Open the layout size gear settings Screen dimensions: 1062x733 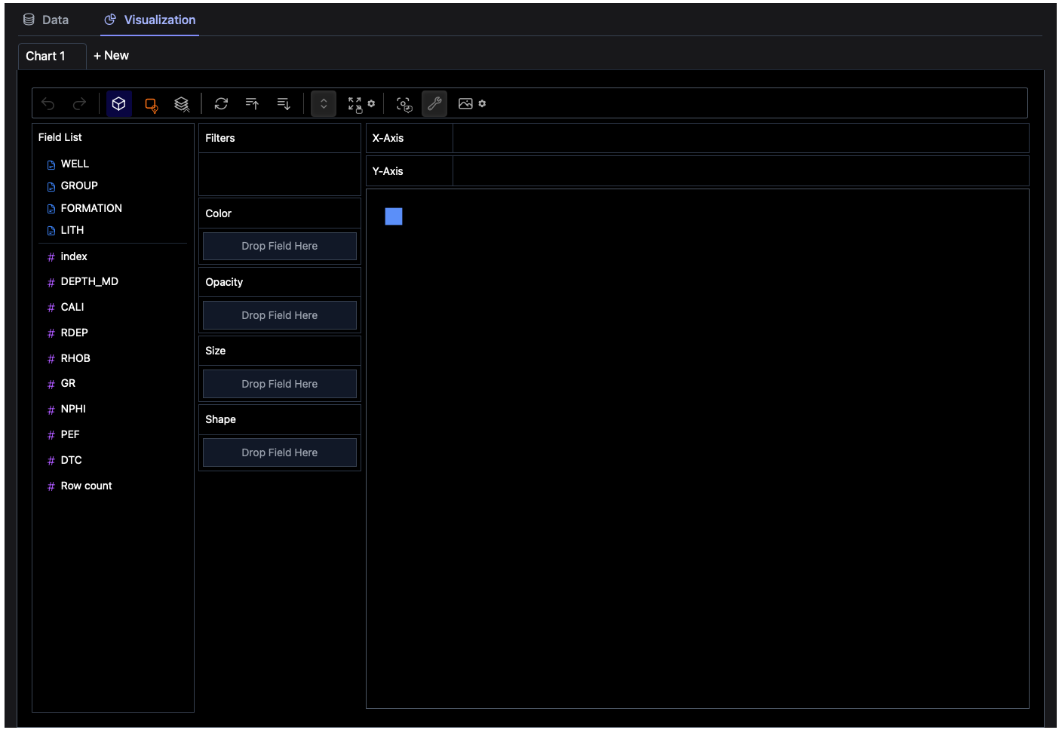371,103
